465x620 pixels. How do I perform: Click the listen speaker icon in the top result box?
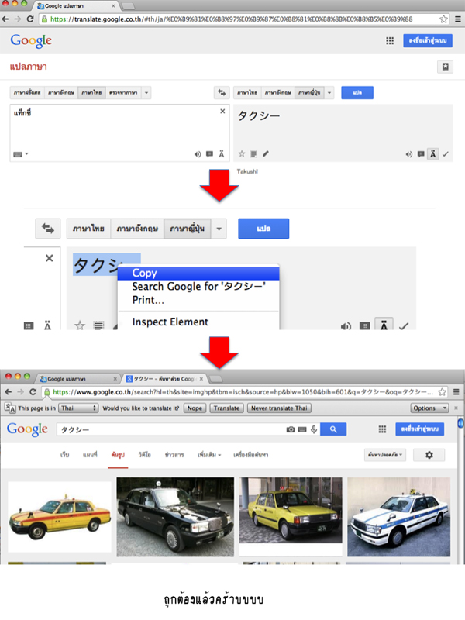pos(409,153)
